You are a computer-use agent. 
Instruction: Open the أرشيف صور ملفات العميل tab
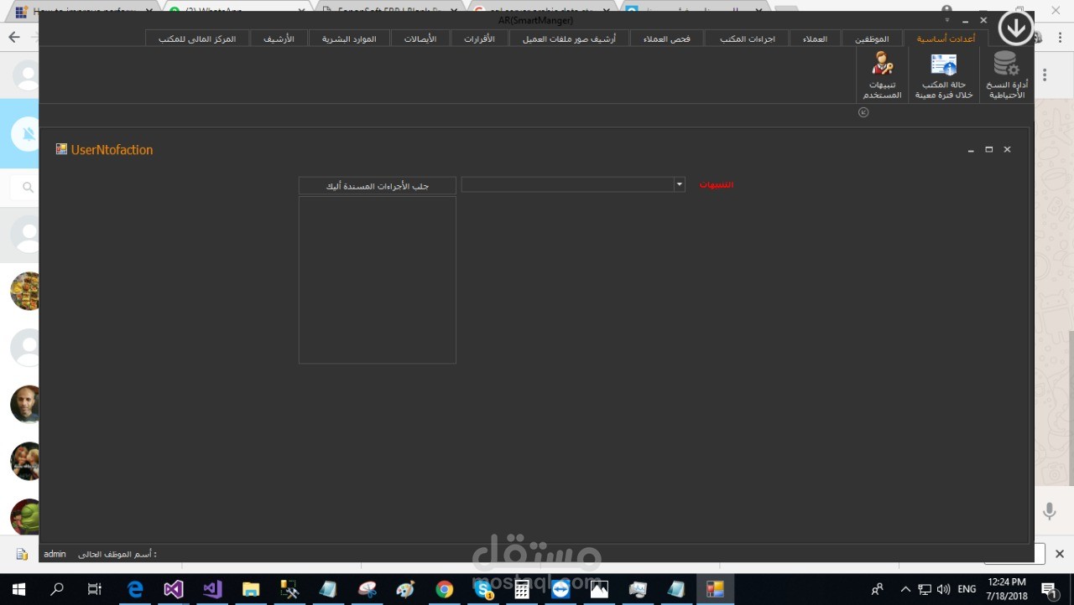click(569, 39)
